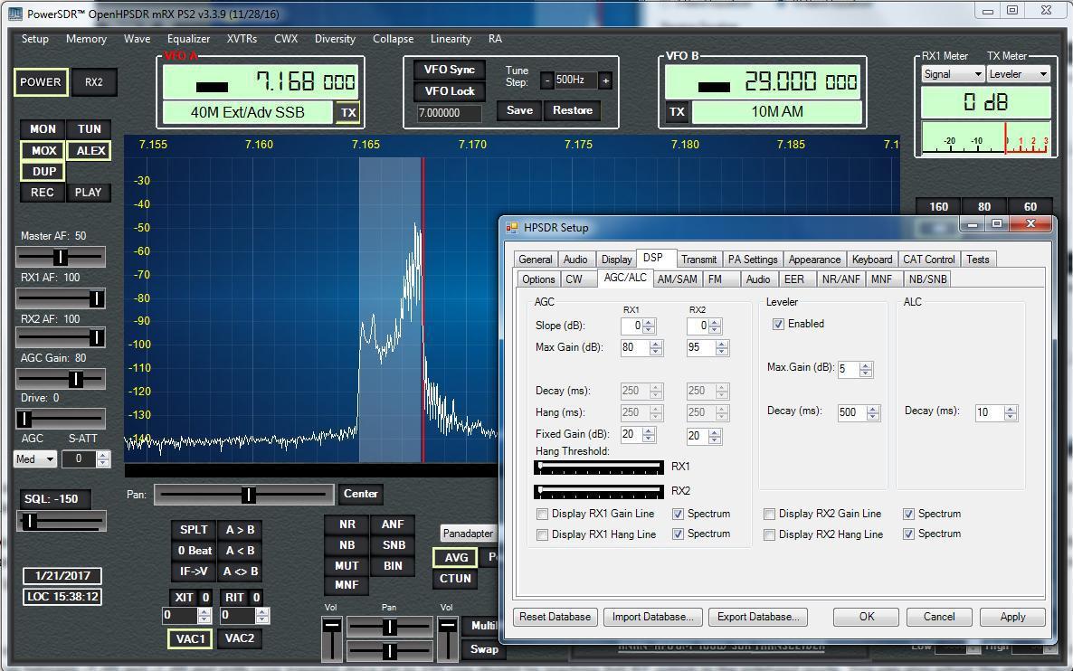Check Display RX2 Hang Line checkbox
The image size is (1073, 671).
pos(770,534)
